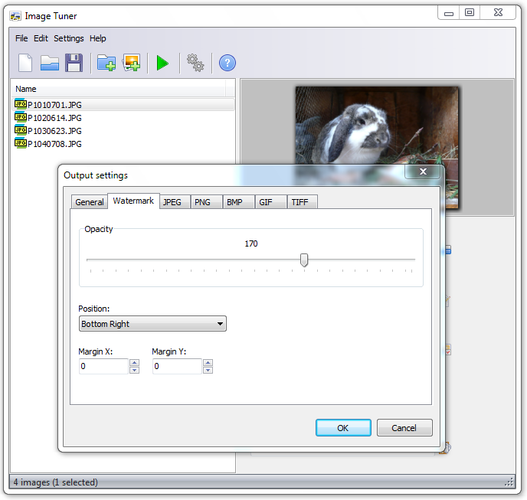Switch to the JPEG tab
The image size is (527, 500).
coord(175,202)
